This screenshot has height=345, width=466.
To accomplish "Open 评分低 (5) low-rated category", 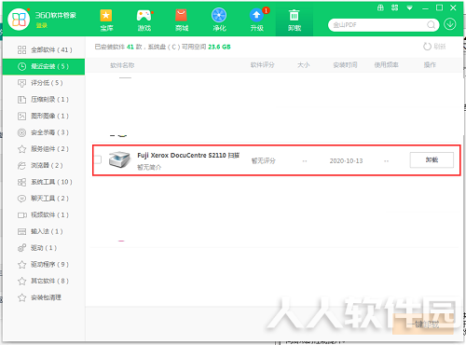I will point(44,83).
